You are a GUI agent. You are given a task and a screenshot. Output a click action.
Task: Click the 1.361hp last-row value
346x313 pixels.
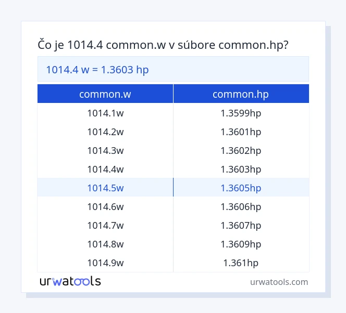[x=241, y=263]
